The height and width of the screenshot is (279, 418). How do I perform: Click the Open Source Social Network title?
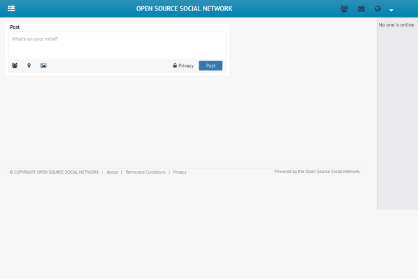(185, 9)
